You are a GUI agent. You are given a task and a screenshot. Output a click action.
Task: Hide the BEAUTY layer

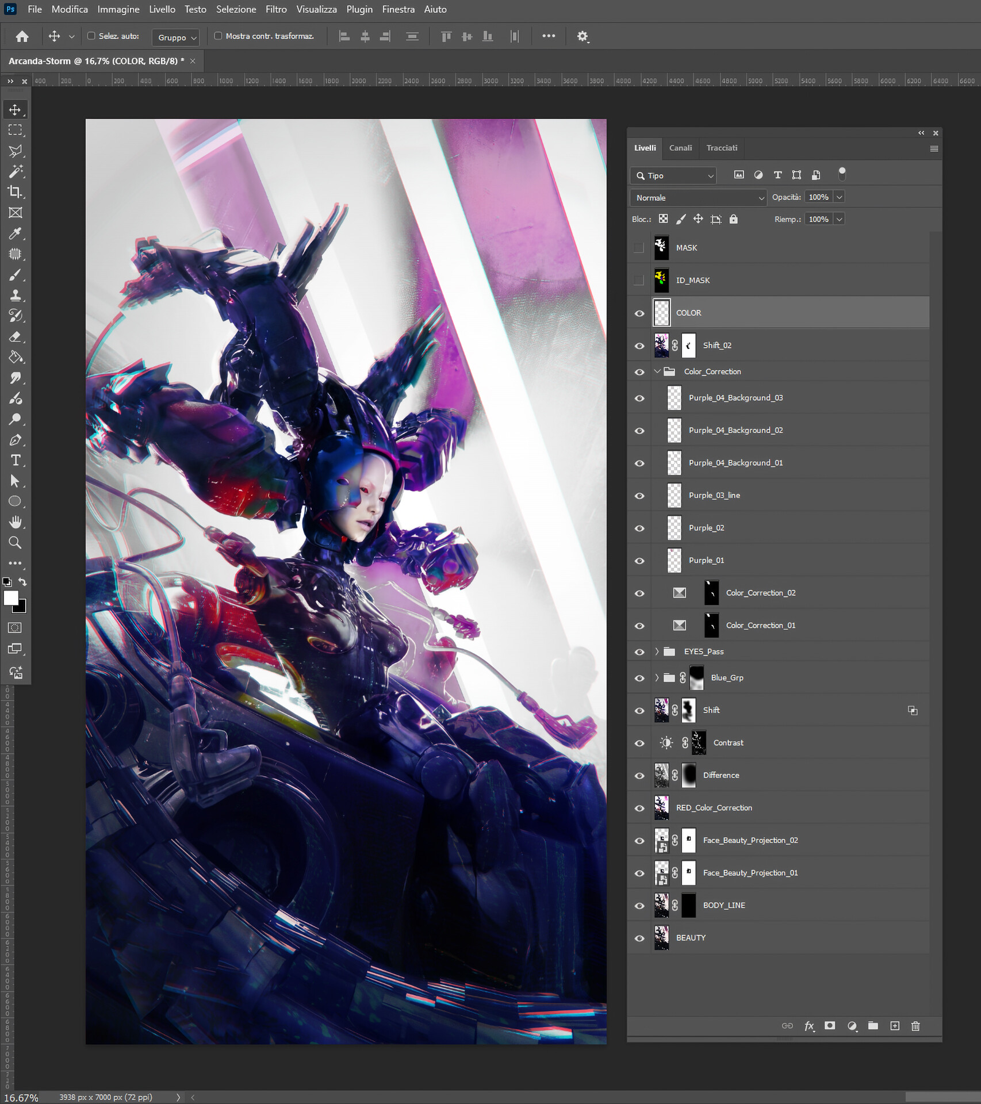click(x=639, y=938)
